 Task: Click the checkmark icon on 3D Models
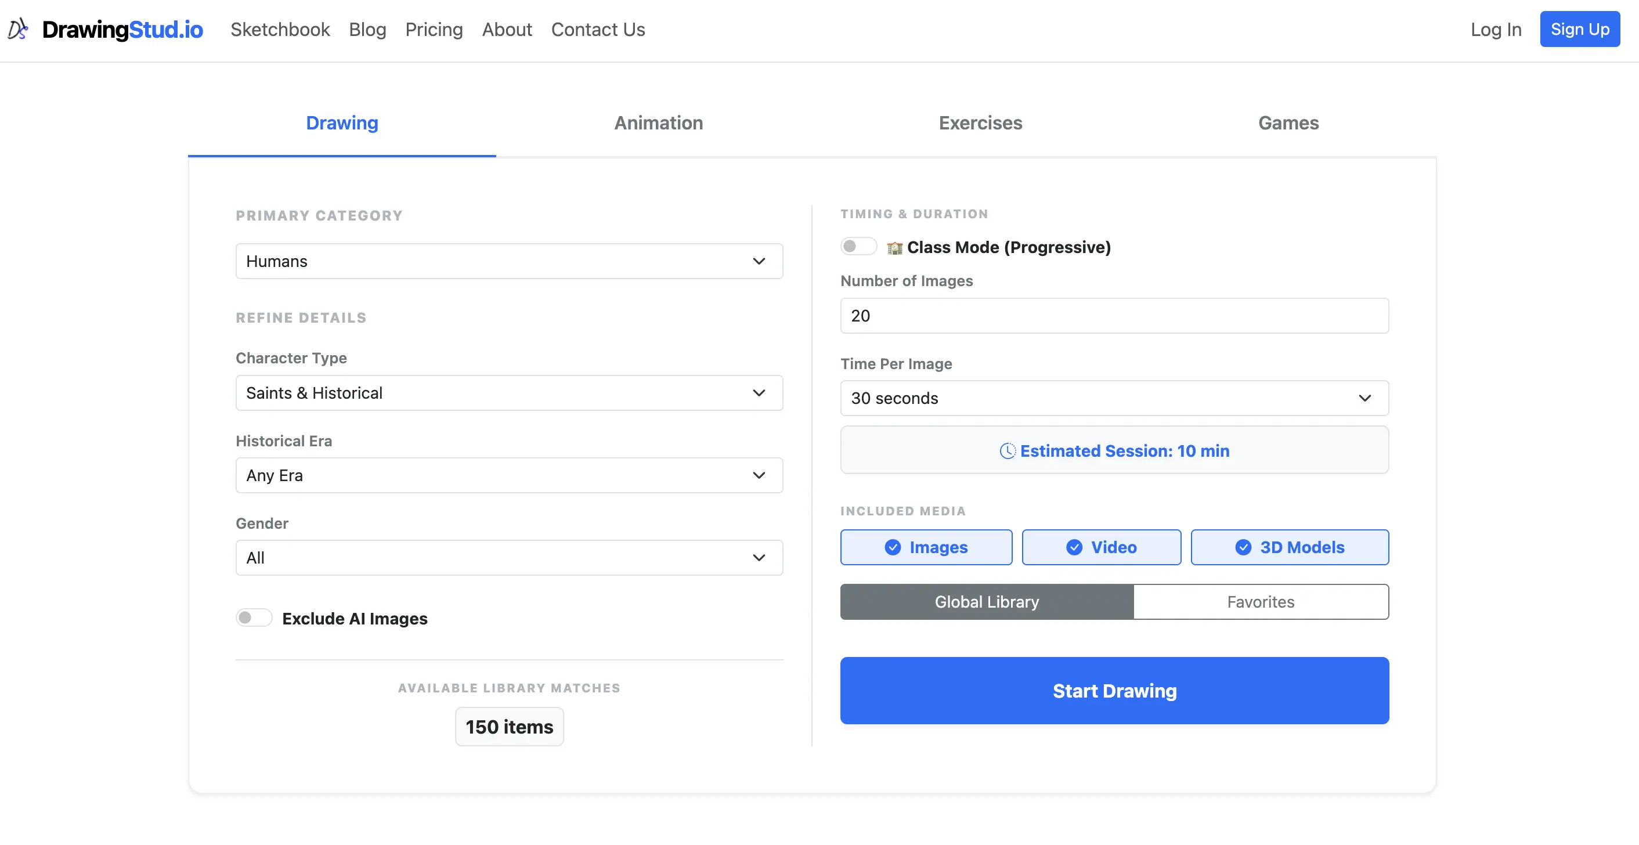(1243, 547)
